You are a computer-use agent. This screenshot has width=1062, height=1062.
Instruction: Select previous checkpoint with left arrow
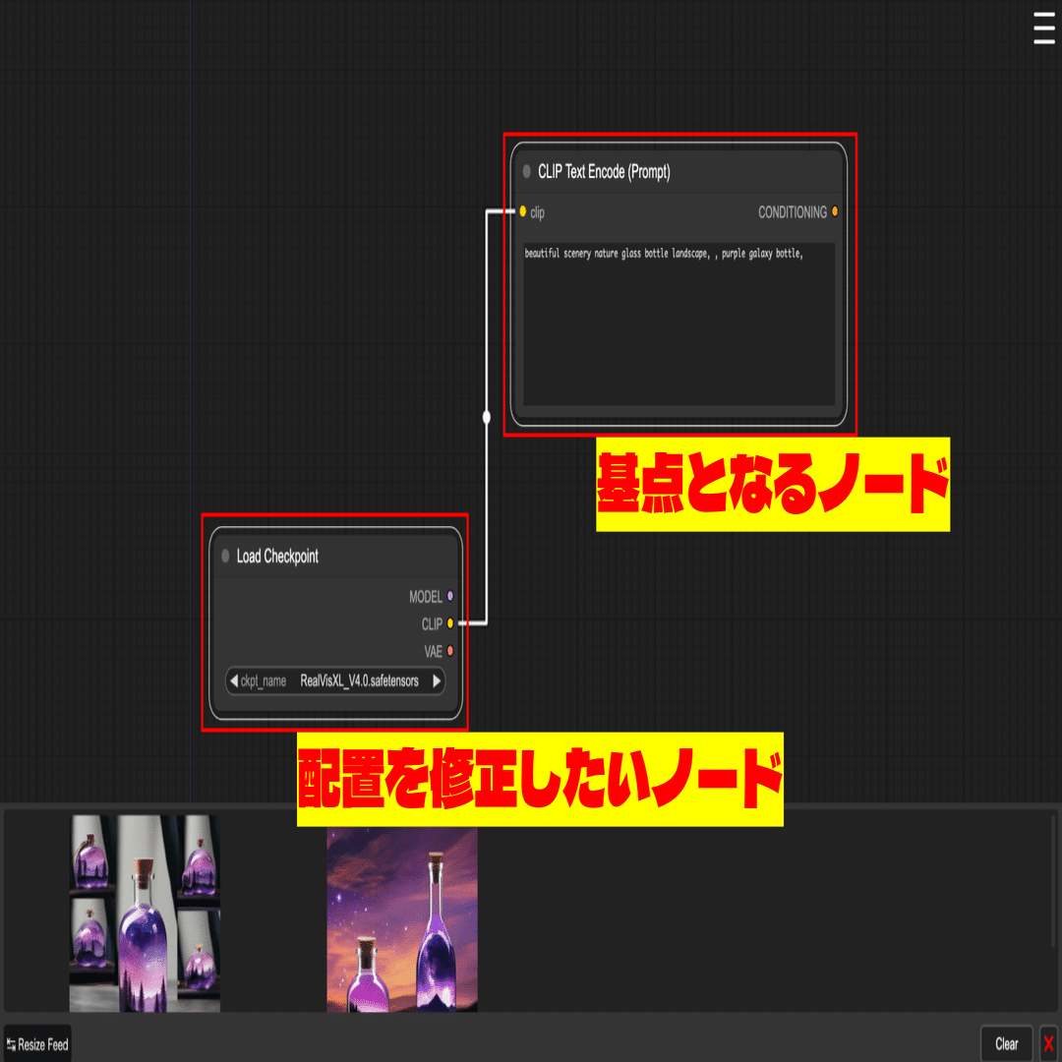coord(234,680)
